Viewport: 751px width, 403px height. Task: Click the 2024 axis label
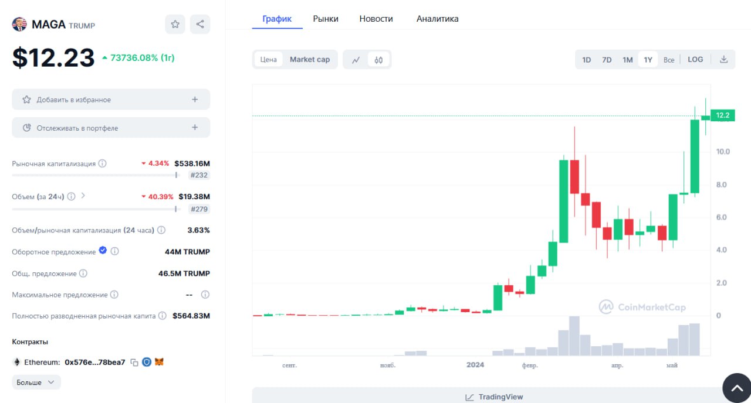coord(475,365)
